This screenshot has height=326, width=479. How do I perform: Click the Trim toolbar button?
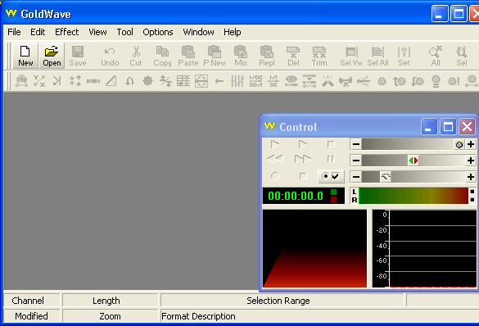(x=319, y=56)
